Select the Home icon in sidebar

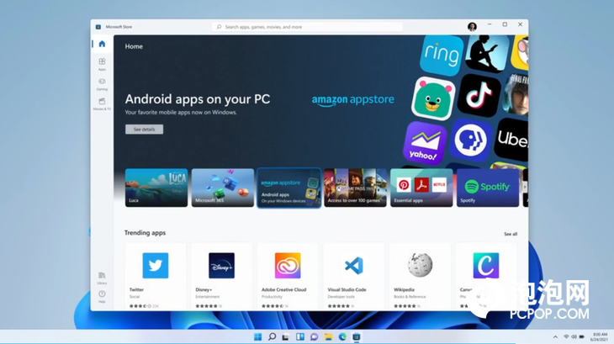point(102,44)
